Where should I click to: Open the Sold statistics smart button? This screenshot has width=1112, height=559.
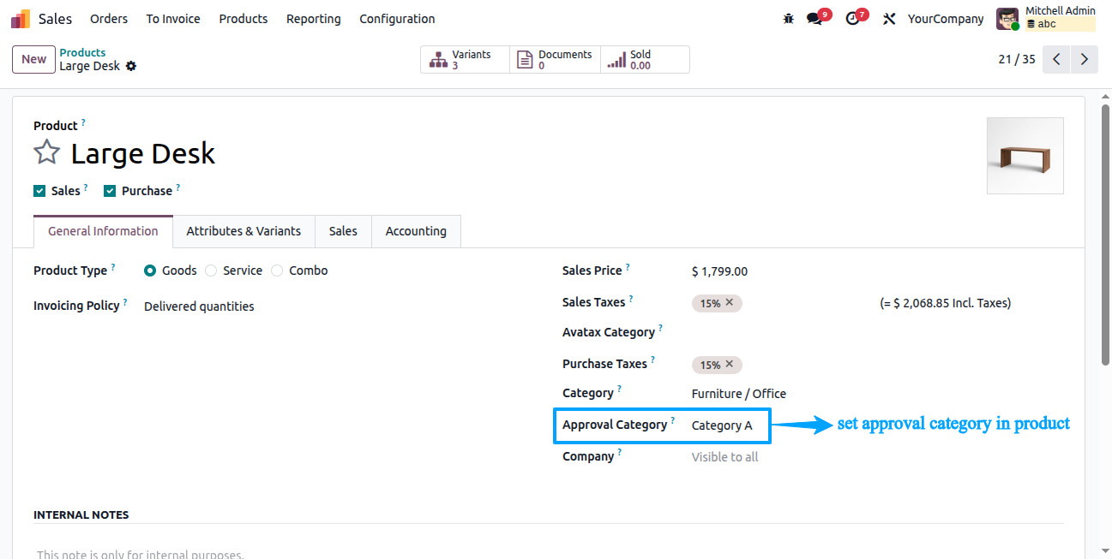click(645, 59)
